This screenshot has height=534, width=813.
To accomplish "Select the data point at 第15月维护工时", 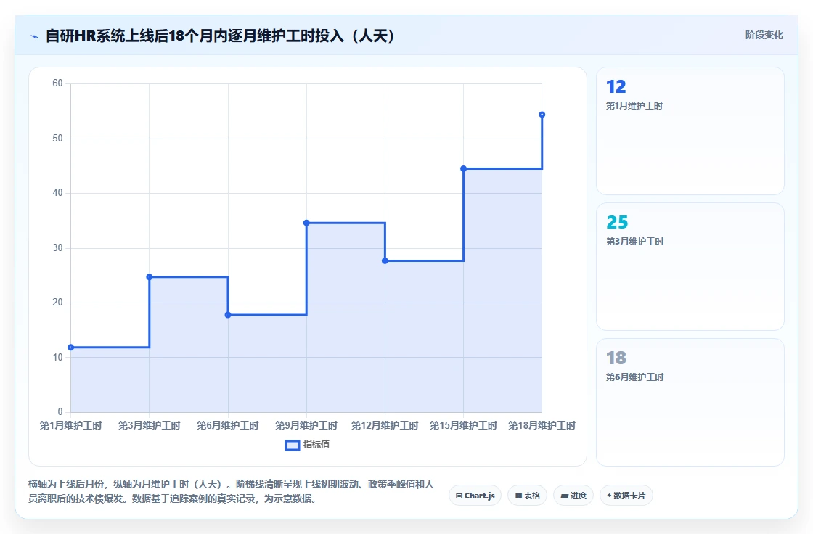I will (464, 168).
